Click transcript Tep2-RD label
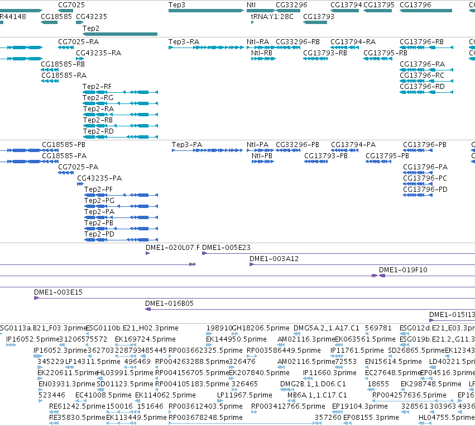 click(x=98, y=131)
